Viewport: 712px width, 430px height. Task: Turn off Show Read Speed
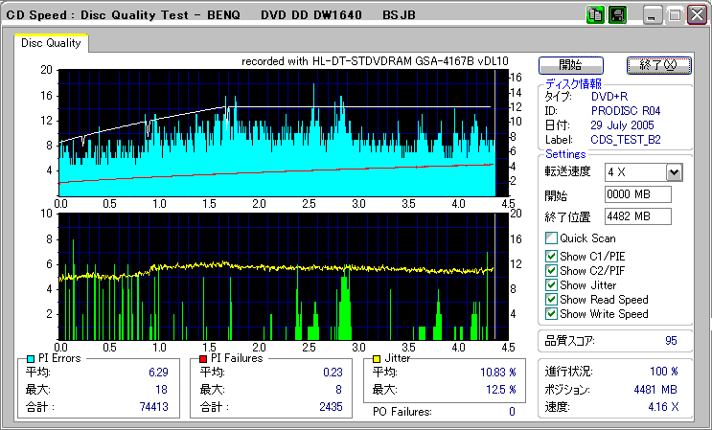551,300
